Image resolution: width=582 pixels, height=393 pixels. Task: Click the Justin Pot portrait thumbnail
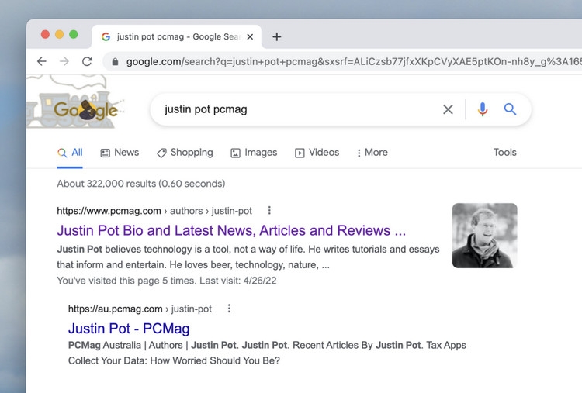coord(484,236)
